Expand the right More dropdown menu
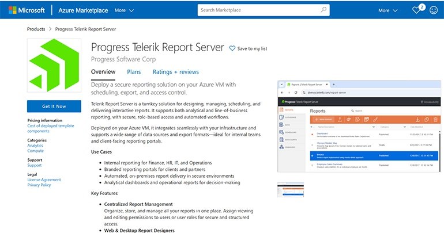 387,10
